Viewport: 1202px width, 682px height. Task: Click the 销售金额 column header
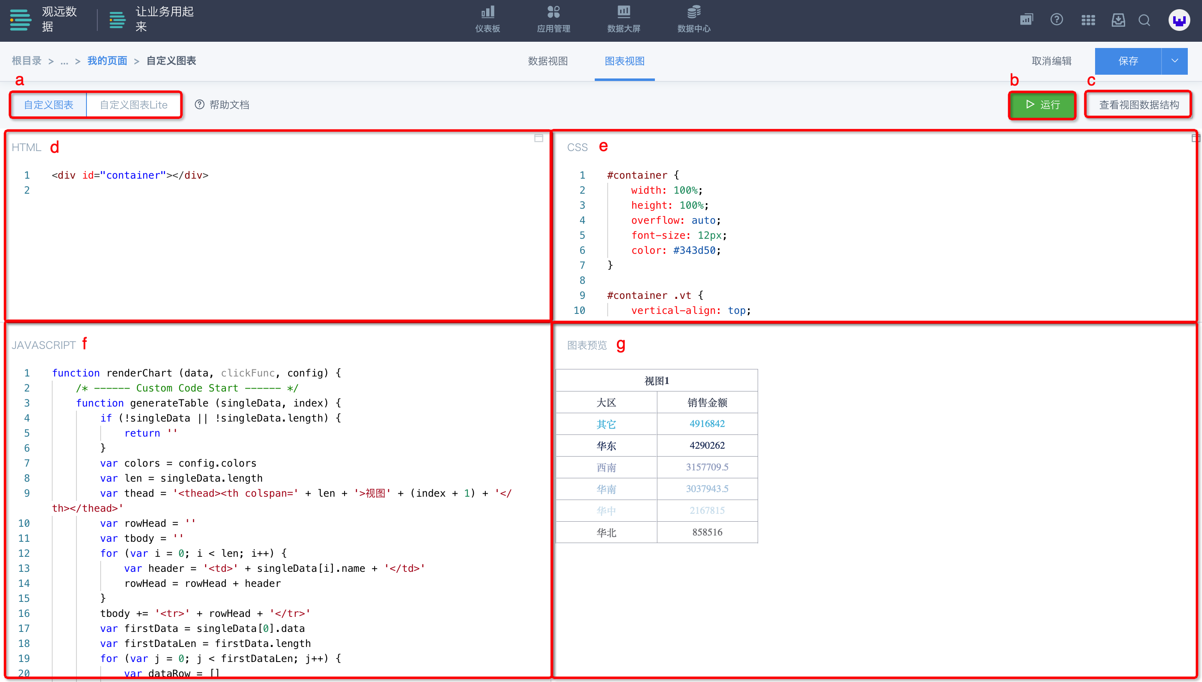(707, 402)
